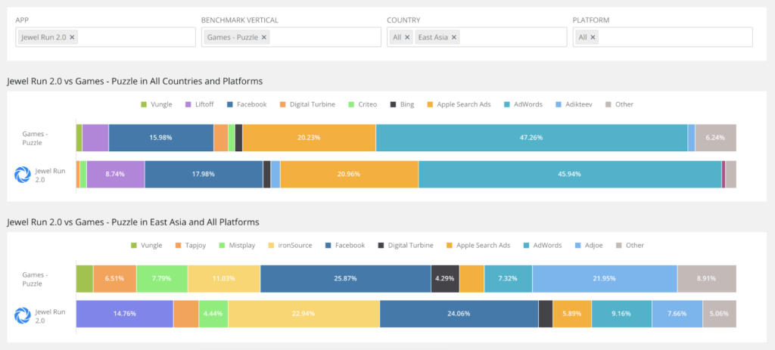The height and width of the screenshot is (350, 775).
Task: Select the 7.79% Mistplay bar segment
Action: 162,278
